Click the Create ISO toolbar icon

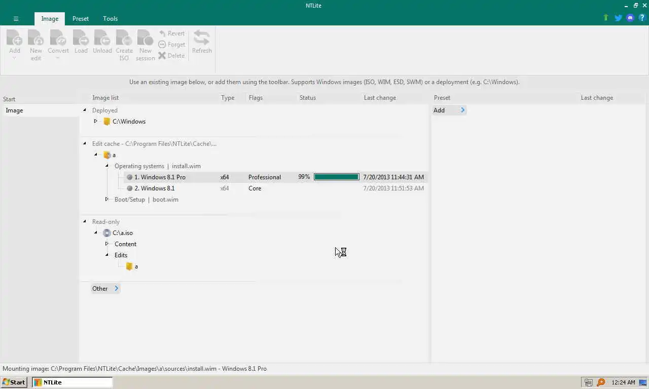point(124,38)
